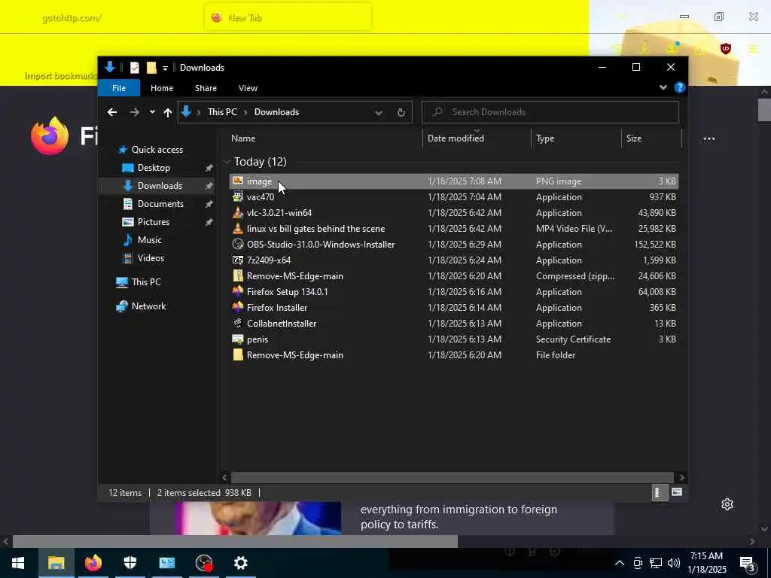The image size is (771, 578).
Task: Open the Home ribbon tab
Action: tap(162, 88)
